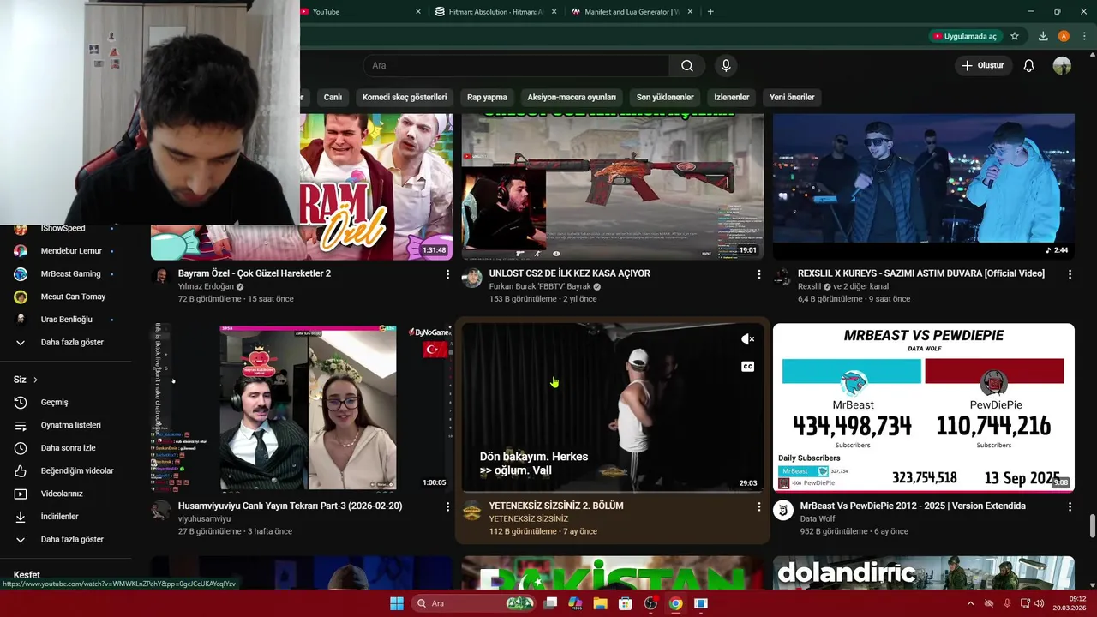
Task: Open options menu for REXSLIL X KUREYS video
Action: [x=1070, y=274]
